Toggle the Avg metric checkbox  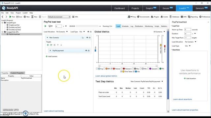pyautogui.click(x=97, y=69)
